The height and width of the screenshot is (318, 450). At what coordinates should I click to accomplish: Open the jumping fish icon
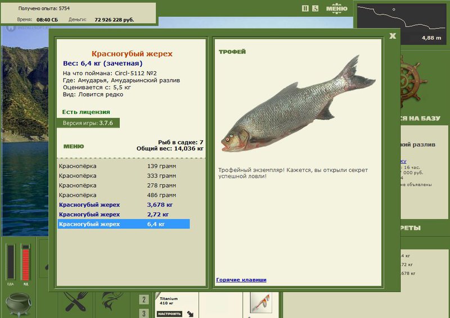pyautogui.click(x=112, y=301)
